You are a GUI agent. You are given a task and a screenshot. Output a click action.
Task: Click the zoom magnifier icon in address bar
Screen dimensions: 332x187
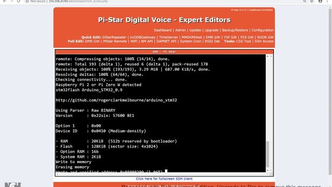305,1
